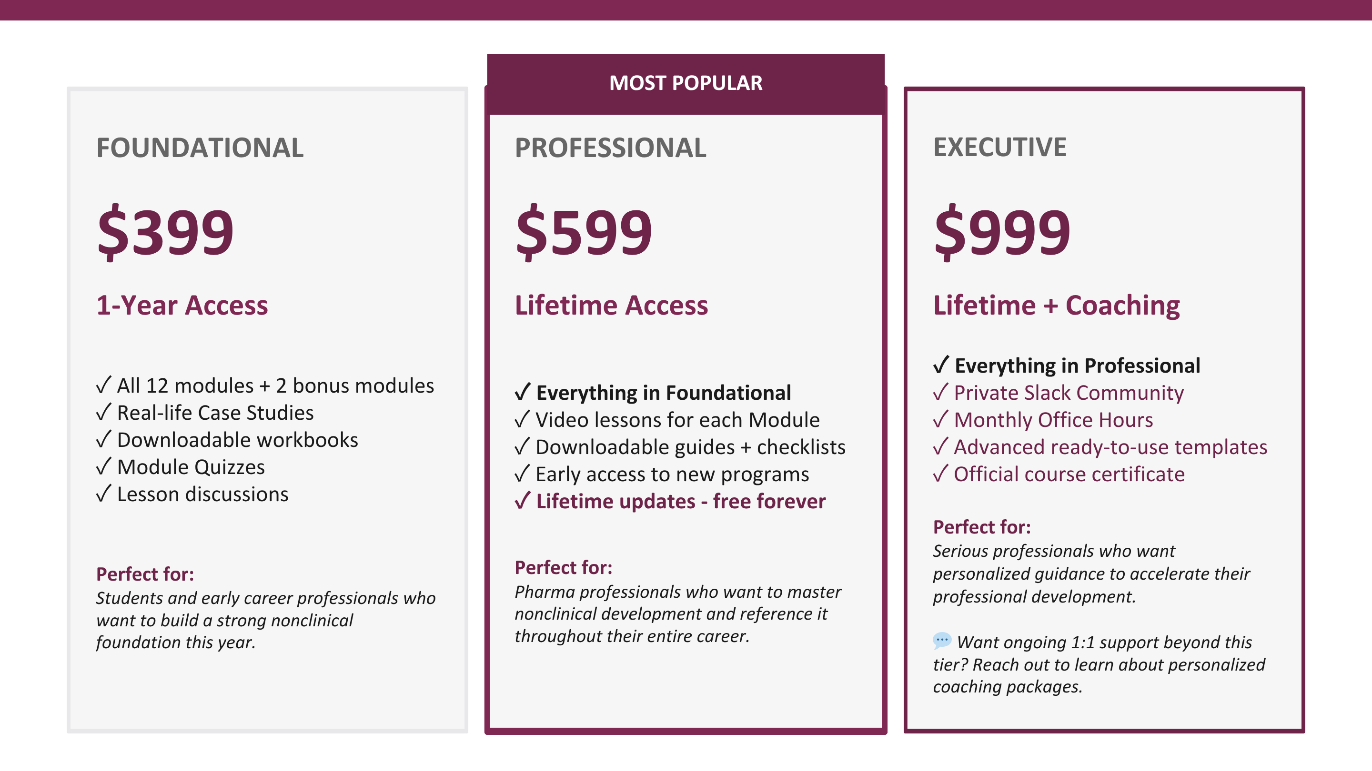The height and width of the screenshot is (771, 1372).
Task: Click checkmark beside Official course certificate
Action: (940, 474)
